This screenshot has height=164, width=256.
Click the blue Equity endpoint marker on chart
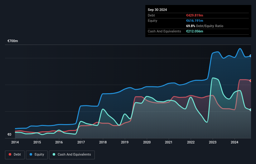[251, 56]
